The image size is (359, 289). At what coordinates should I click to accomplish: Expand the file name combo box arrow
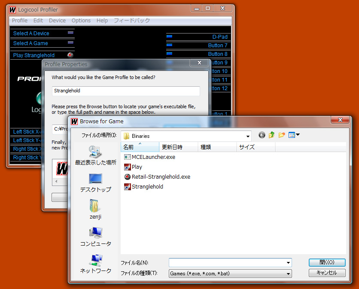[x=288, y=263]
